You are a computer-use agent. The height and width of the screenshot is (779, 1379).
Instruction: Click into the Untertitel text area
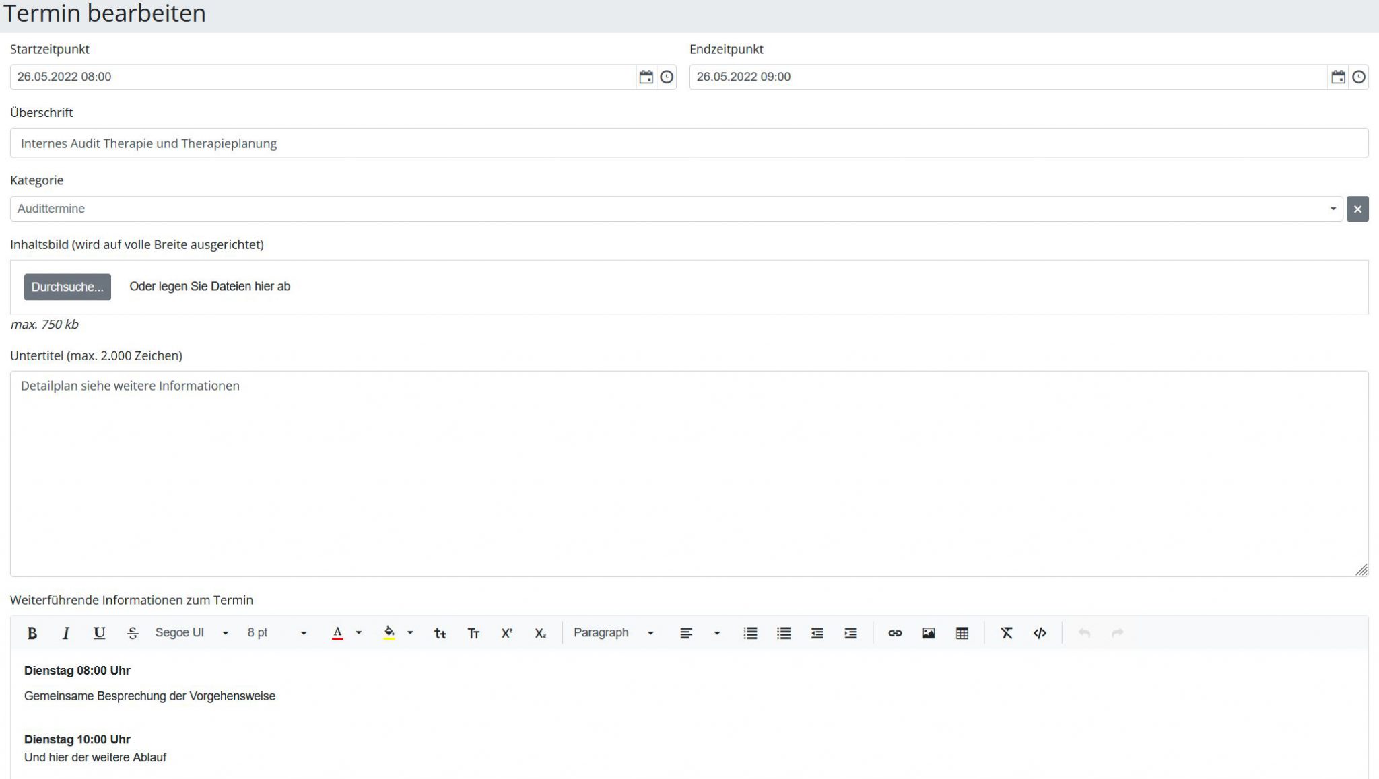click(689, 474)
